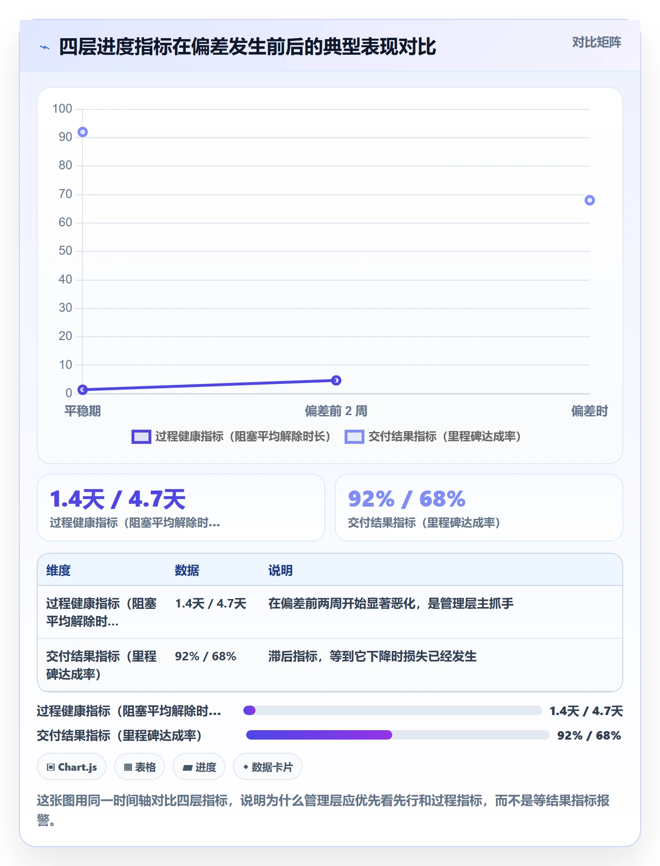
Task: Click the y-axis value 100
Action: pyautogui.click(x=62, y=109)
